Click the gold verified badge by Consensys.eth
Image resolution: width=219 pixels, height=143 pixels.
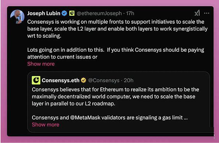pyautogui.click(x=84, y=80)
